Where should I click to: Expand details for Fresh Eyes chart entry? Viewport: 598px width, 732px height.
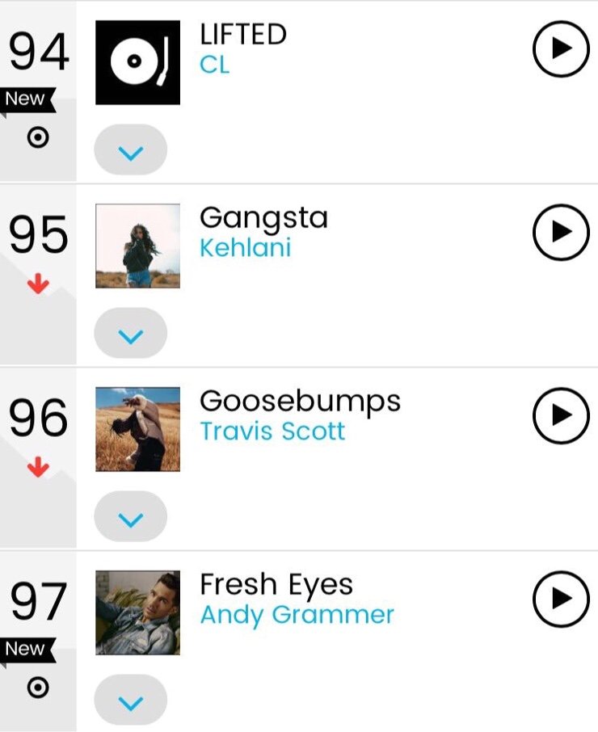pos(131,700)
